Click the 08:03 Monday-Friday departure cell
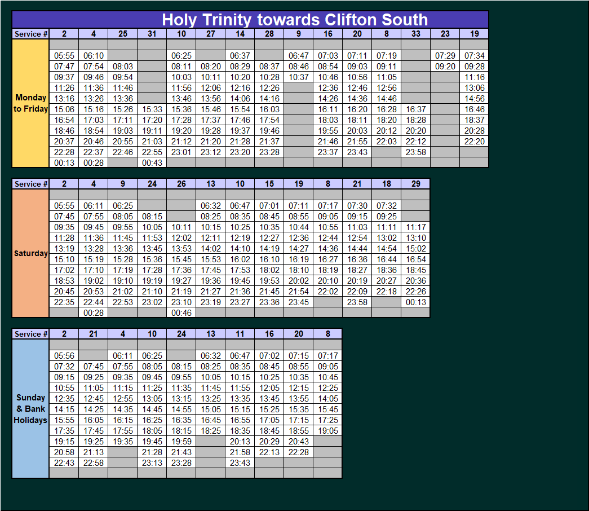 123,67
